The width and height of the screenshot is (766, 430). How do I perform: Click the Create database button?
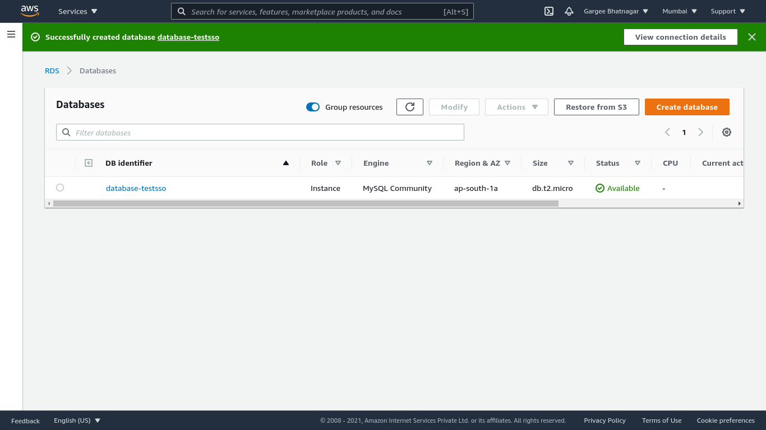(687, 107)
